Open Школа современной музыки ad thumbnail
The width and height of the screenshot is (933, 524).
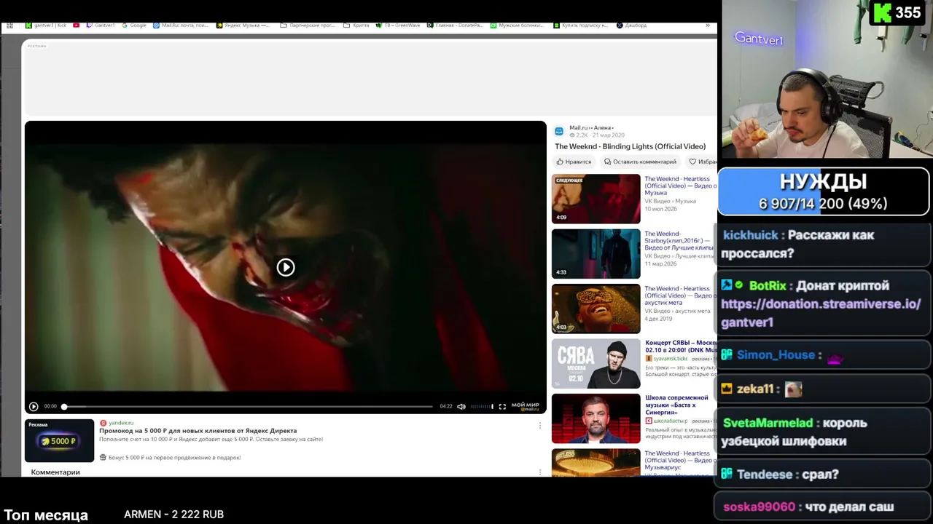pos(596,418)
